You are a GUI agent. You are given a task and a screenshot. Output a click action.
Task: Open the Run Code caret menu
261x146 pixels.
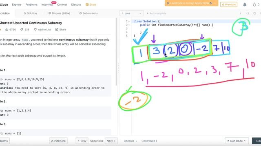tap(245, 141)
